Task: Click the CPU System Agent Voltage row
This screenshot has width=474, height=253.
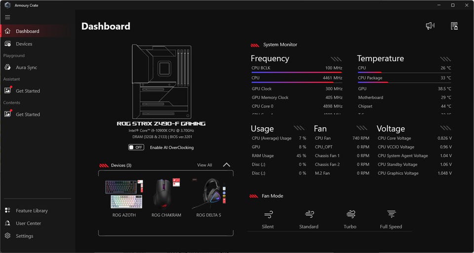Action: click(x=415, y=156)
